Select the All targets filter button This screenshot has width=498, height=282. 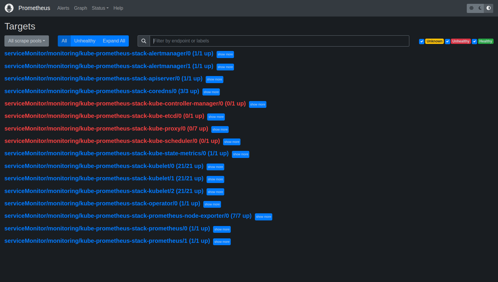coord(64,41)
